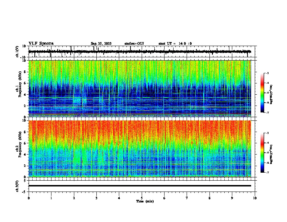
Task: Click the 'station=OUI' label
Action: 134,44
